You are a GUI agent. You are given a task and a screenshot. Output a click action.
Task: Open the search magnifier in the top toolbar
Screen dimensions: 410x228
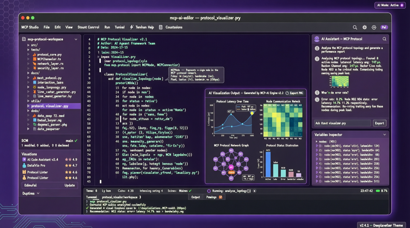tap(355, 27)
